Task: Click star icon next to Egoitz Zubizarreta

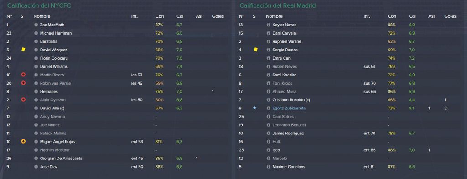Action: (254, 108)
